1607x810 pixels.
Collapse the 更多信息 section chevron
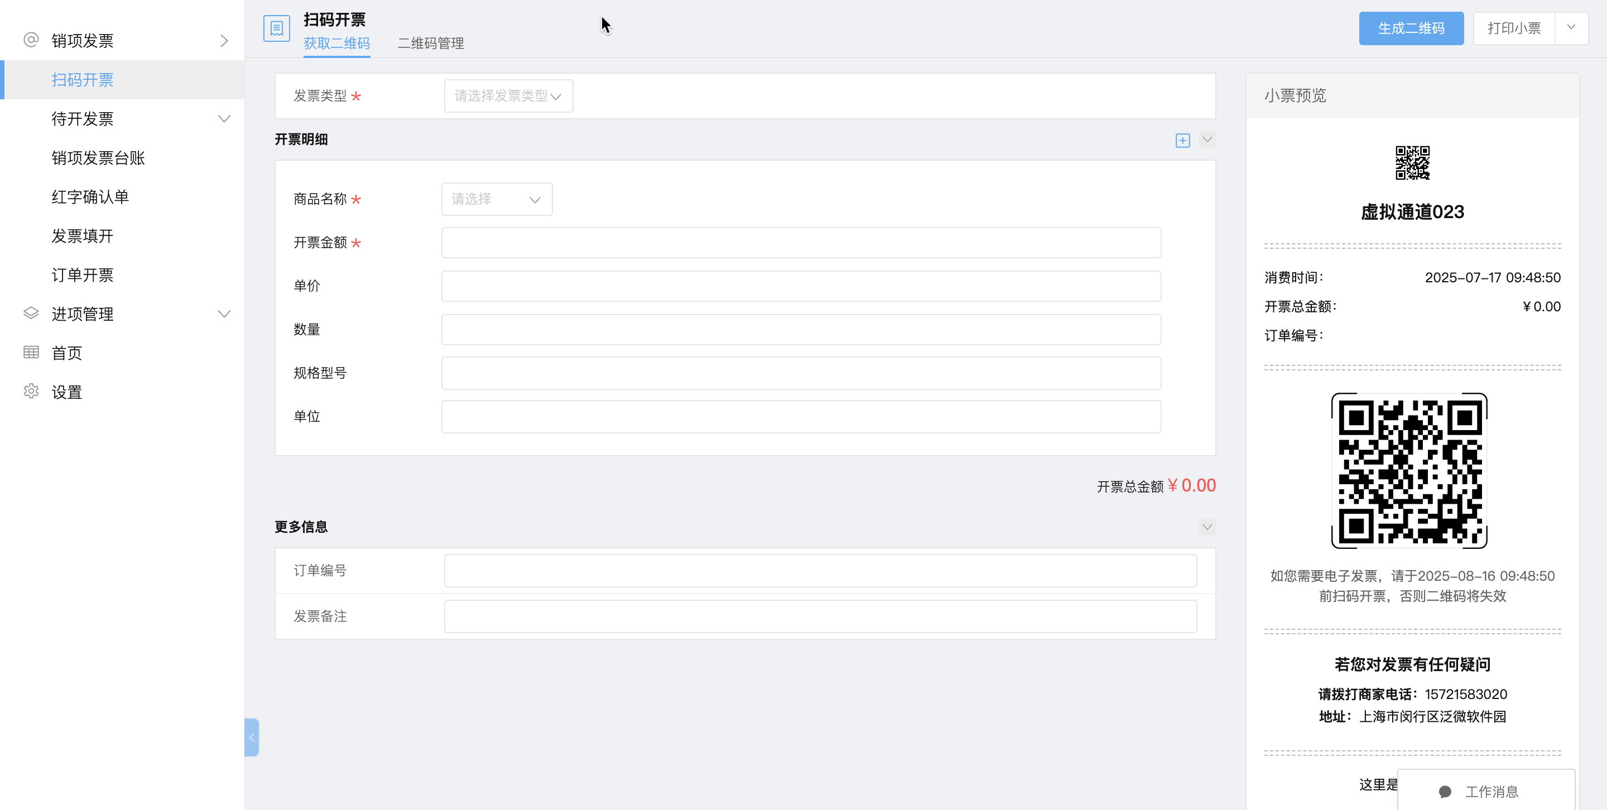[x=1207, y=527]
